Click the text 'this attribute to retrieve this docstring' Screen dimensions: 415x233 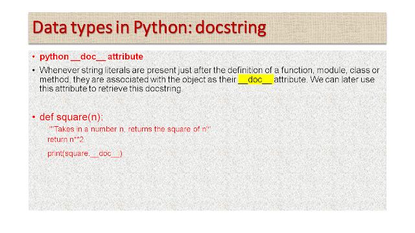[111, 89]
